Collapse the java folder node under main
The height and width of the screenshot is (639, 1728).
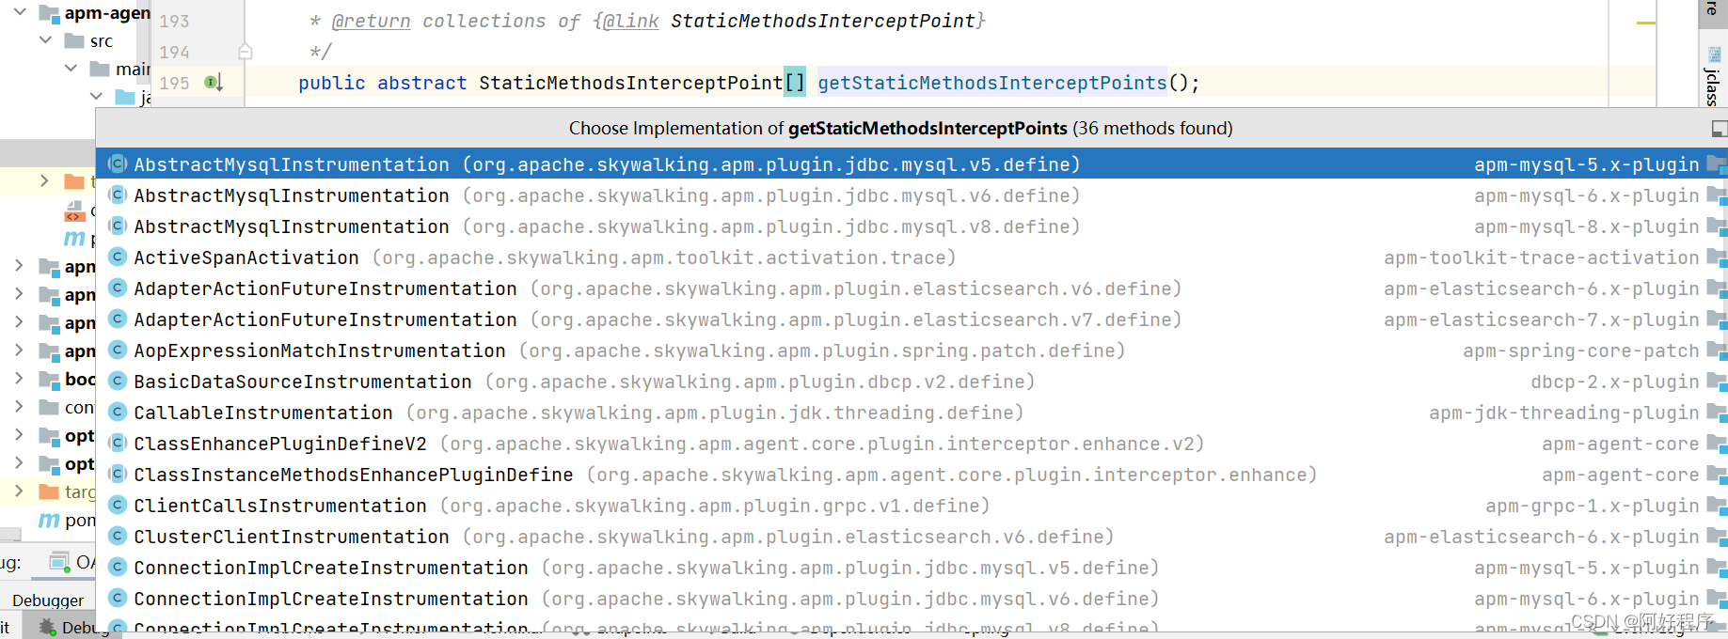(96, 96)
